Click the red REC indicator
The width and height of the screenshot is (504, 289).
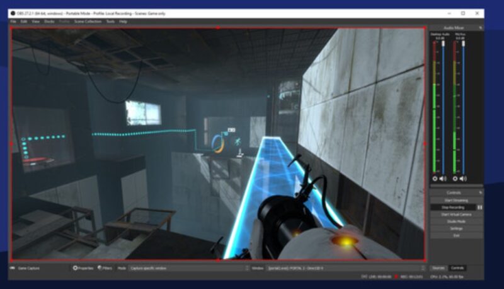point(396,277)
